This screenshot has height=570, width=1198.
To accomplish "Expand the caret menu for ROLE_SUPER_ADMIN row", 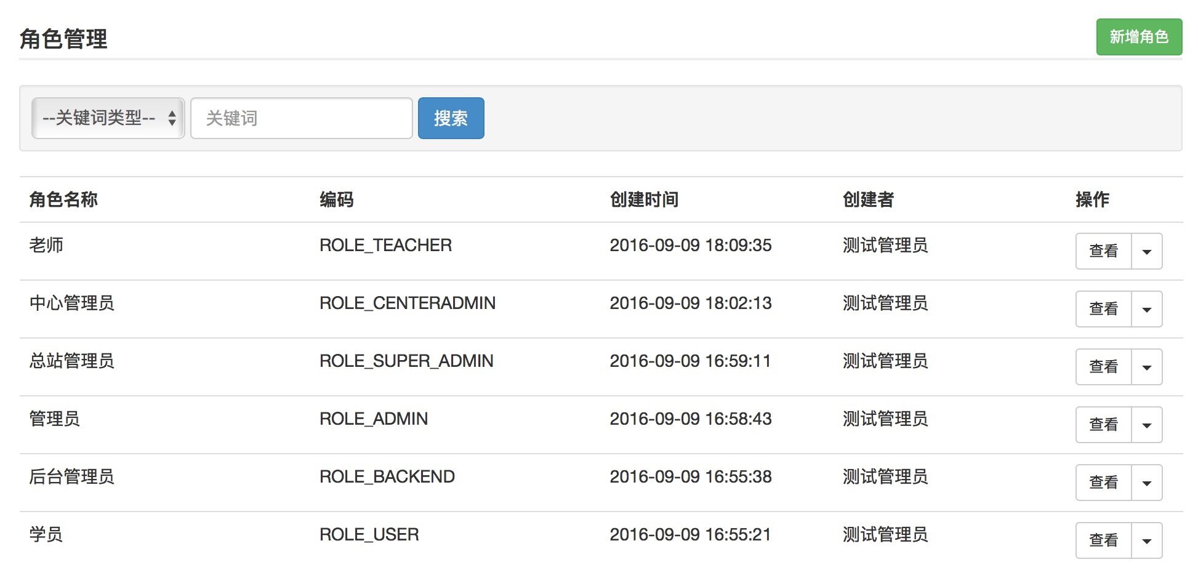I will (x=1146, y=367).
